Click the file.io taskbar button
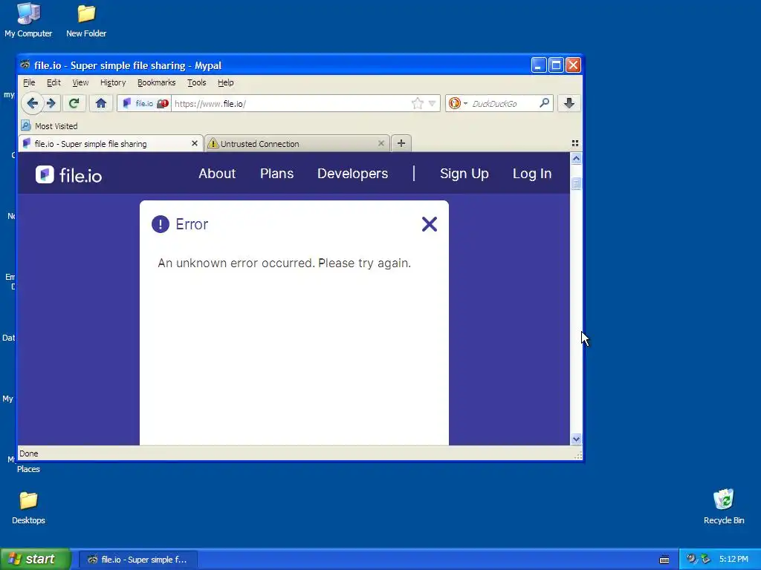The height and width of the screenshot is (570, 761). tap(137, 560)
